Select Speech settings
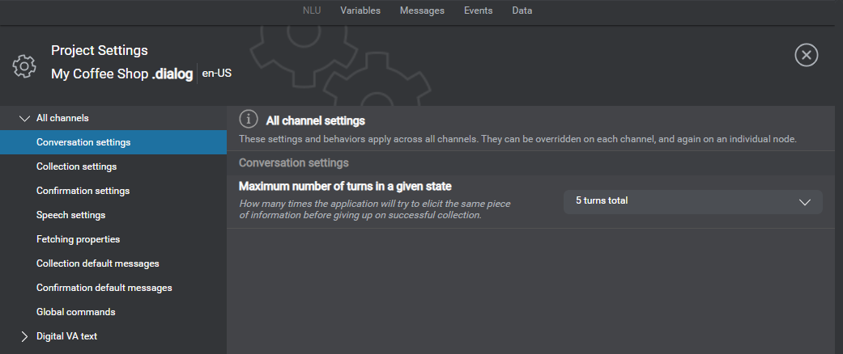This screenshot has height=354, width=843. point(70,215)
